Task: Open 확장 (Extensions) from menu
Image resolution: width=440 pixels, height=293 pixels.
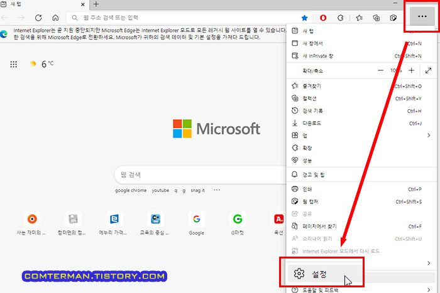Action: click(361, 148)
